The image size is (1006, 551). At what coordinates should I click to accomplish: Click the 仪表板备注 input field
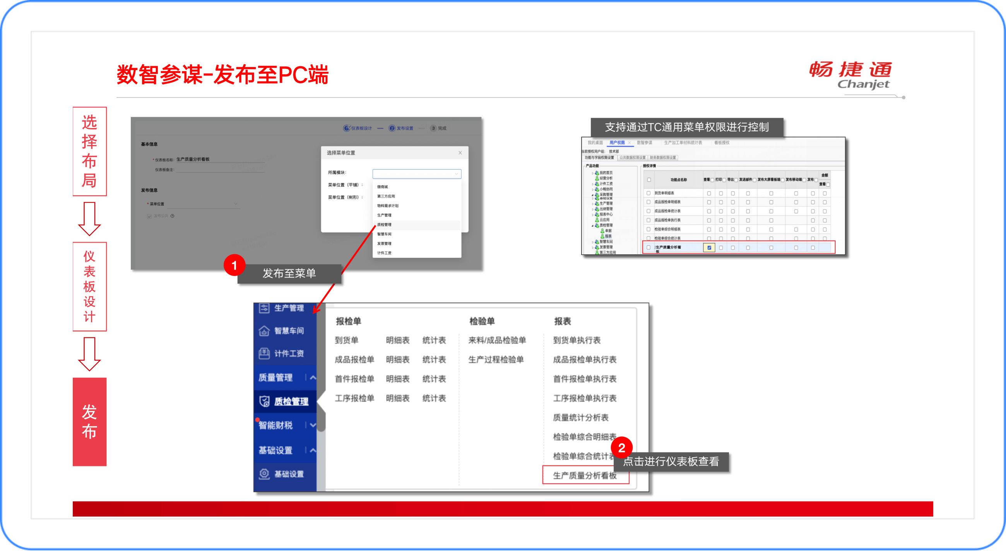pyautogui.click(x=220, y=169)
